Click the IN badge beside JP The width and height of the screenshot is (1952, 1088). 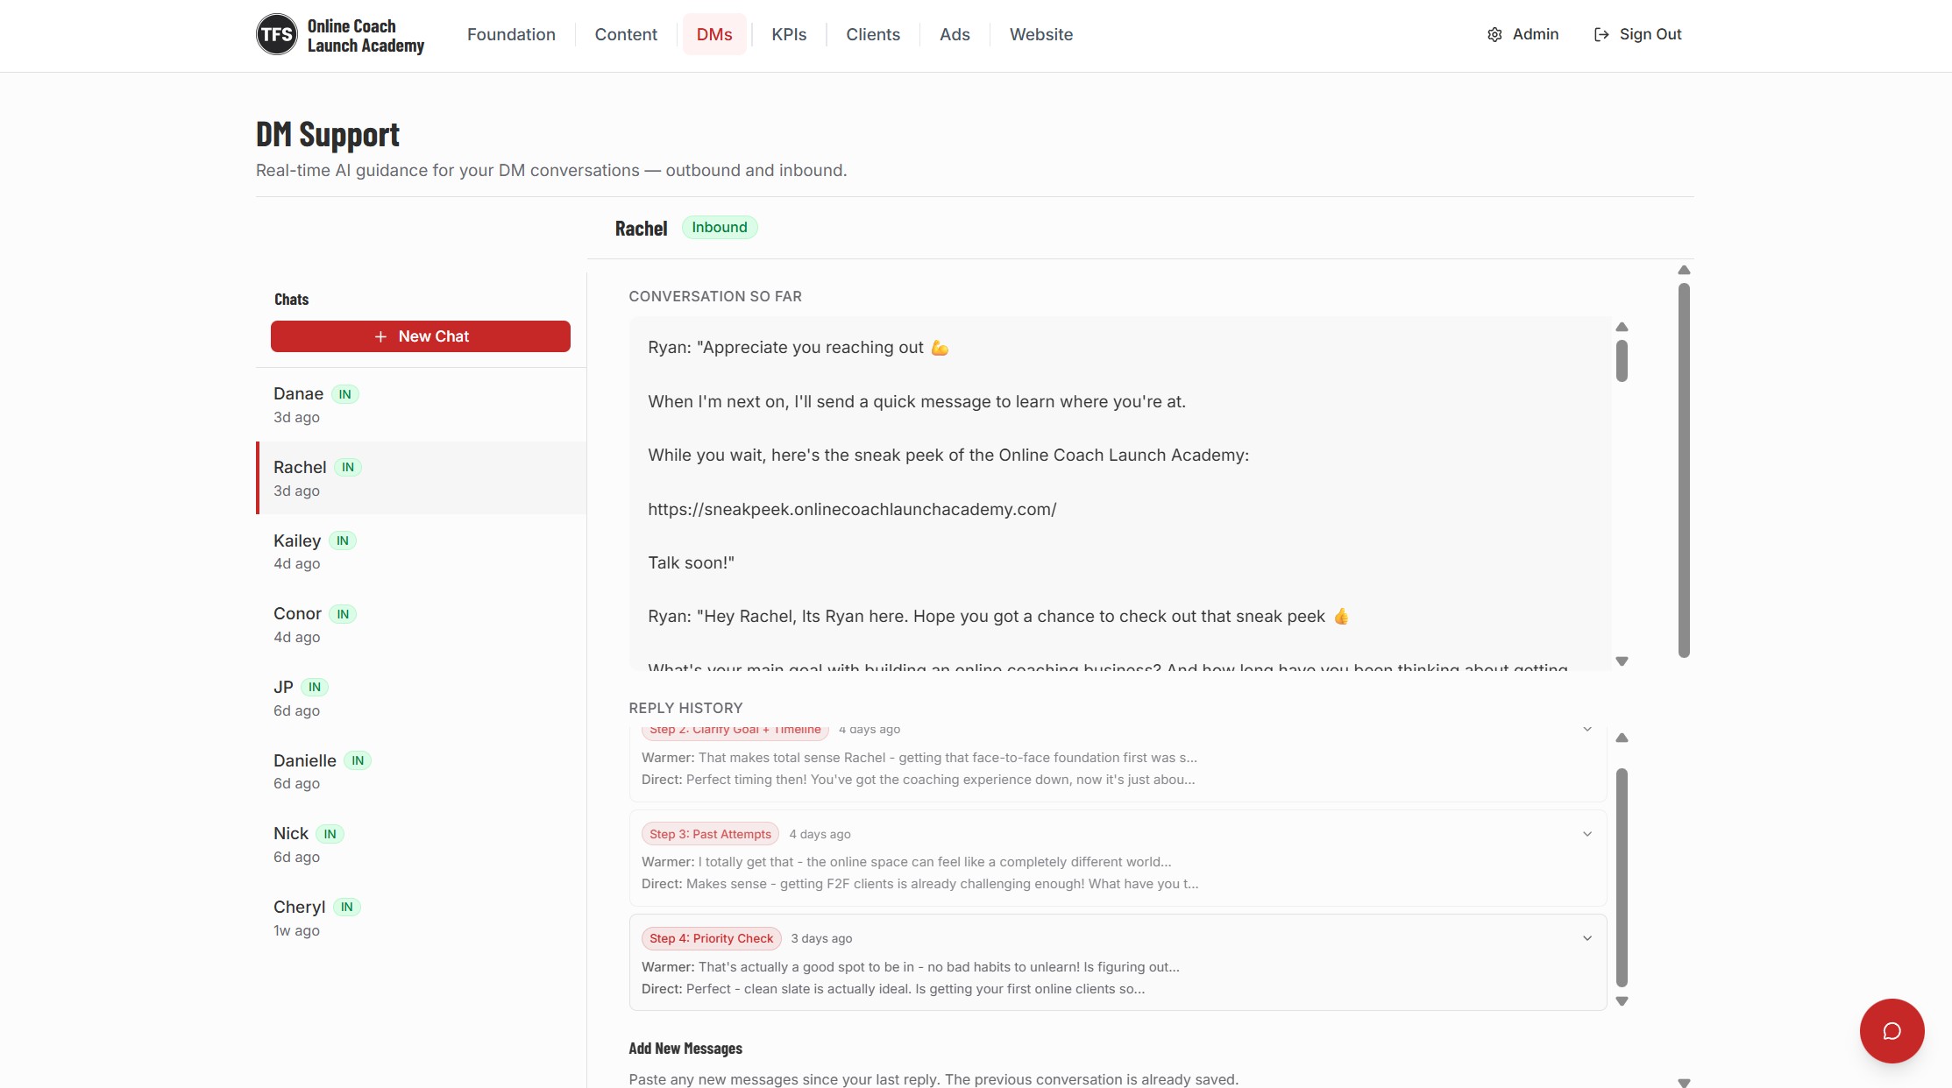coord(315,687)
